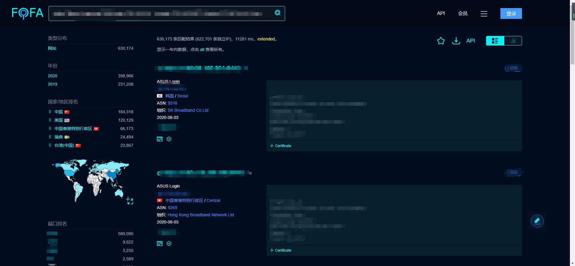Expand the 瑞典 row dots menu
Image resolution: width=575 pixels, height=266 pixels.
coord(50,137)
